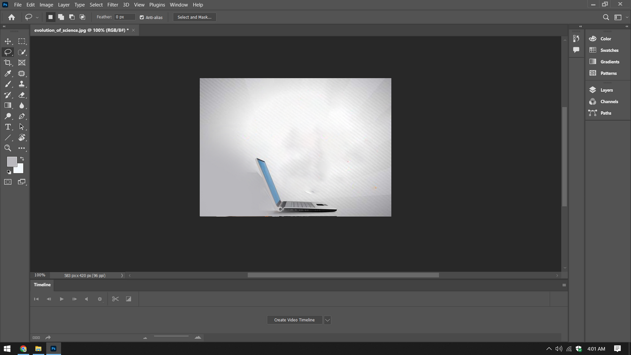631x355 pixels.
Task: Select the Lasso tool in the toolbox
Action: [x=8, y=52]
